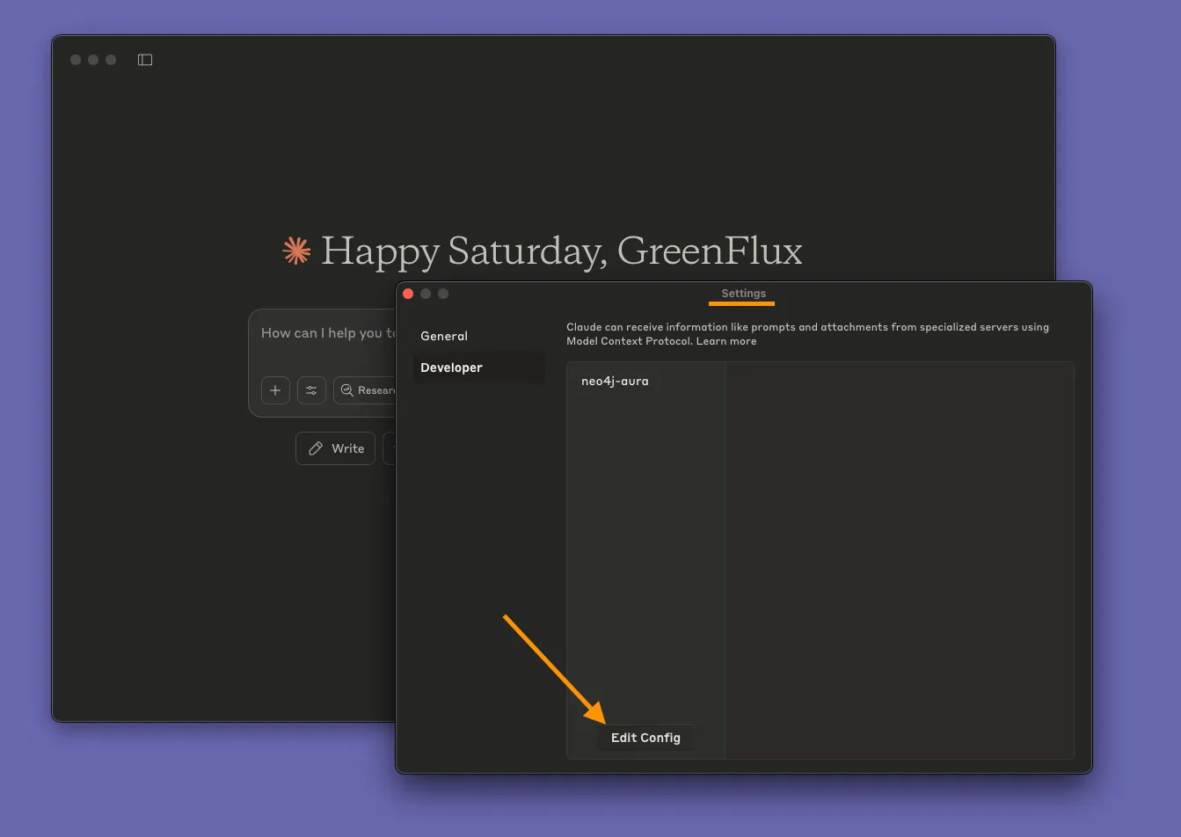Zoom the Settings window
Screen dimensions: 1181x837
443,294
